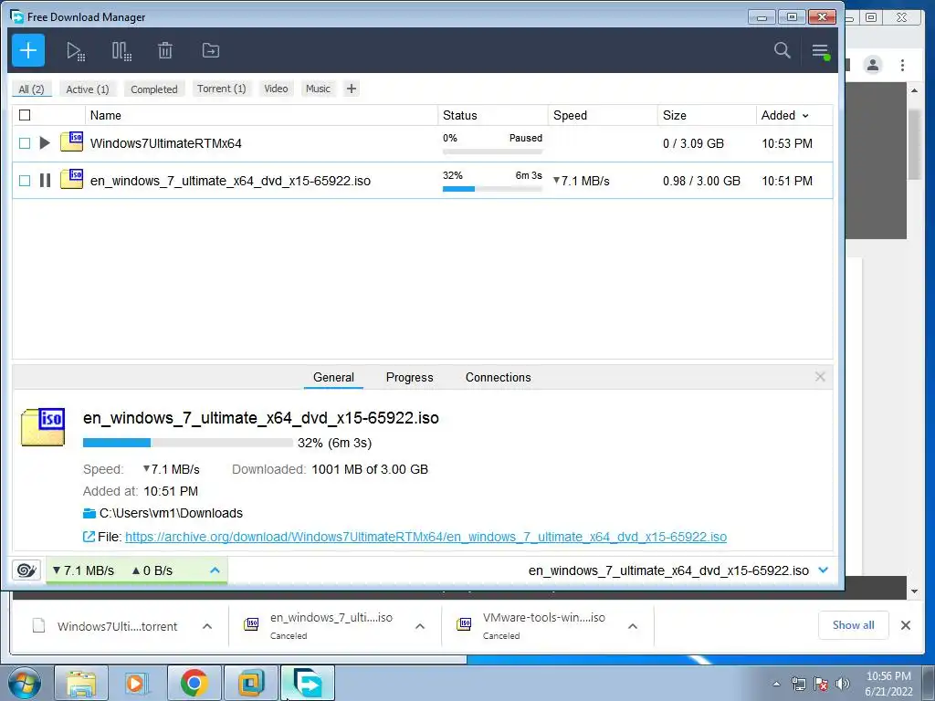Show hidden tray icons arrow

click(x=776, y=684)
